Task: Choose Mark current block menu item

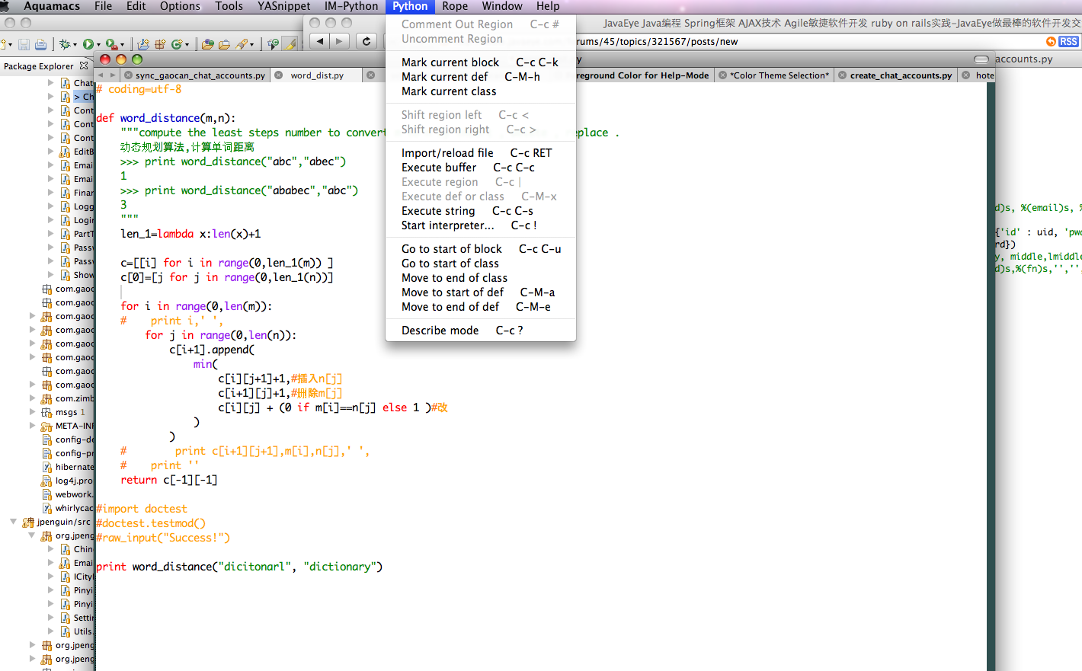Action: [x=481, y=62]
